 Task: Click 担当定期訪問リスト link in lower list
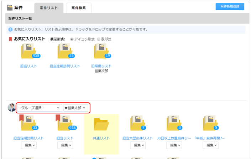[x=28, y=138]
